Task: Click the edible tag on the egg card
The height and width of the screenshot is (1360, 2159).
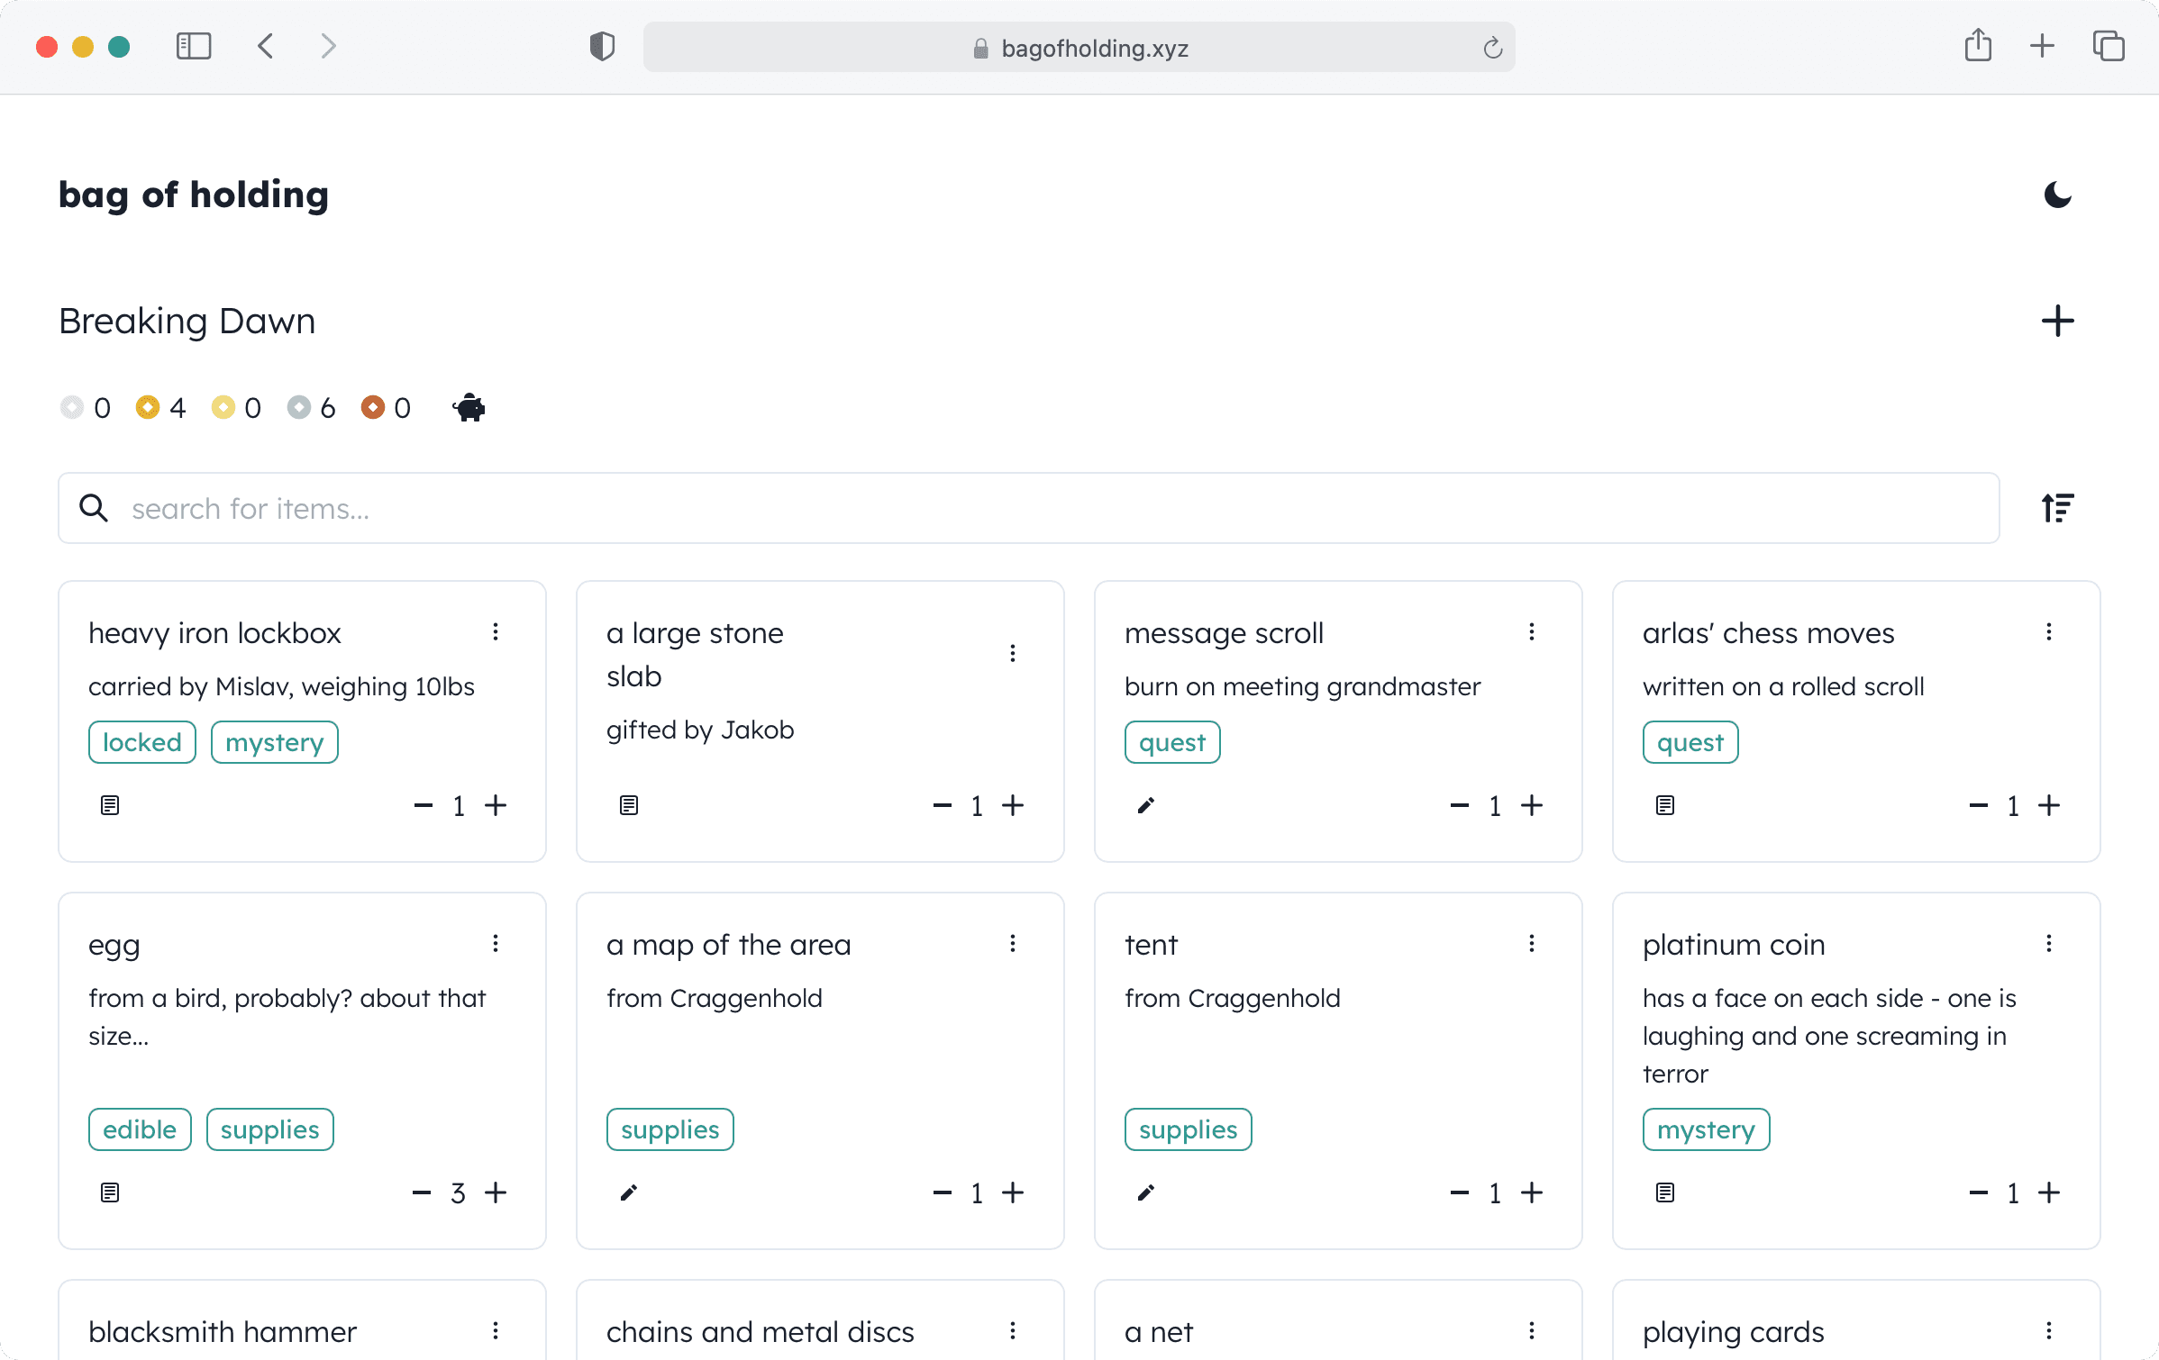Action: pyautogui.click(x=140, y=1129)
